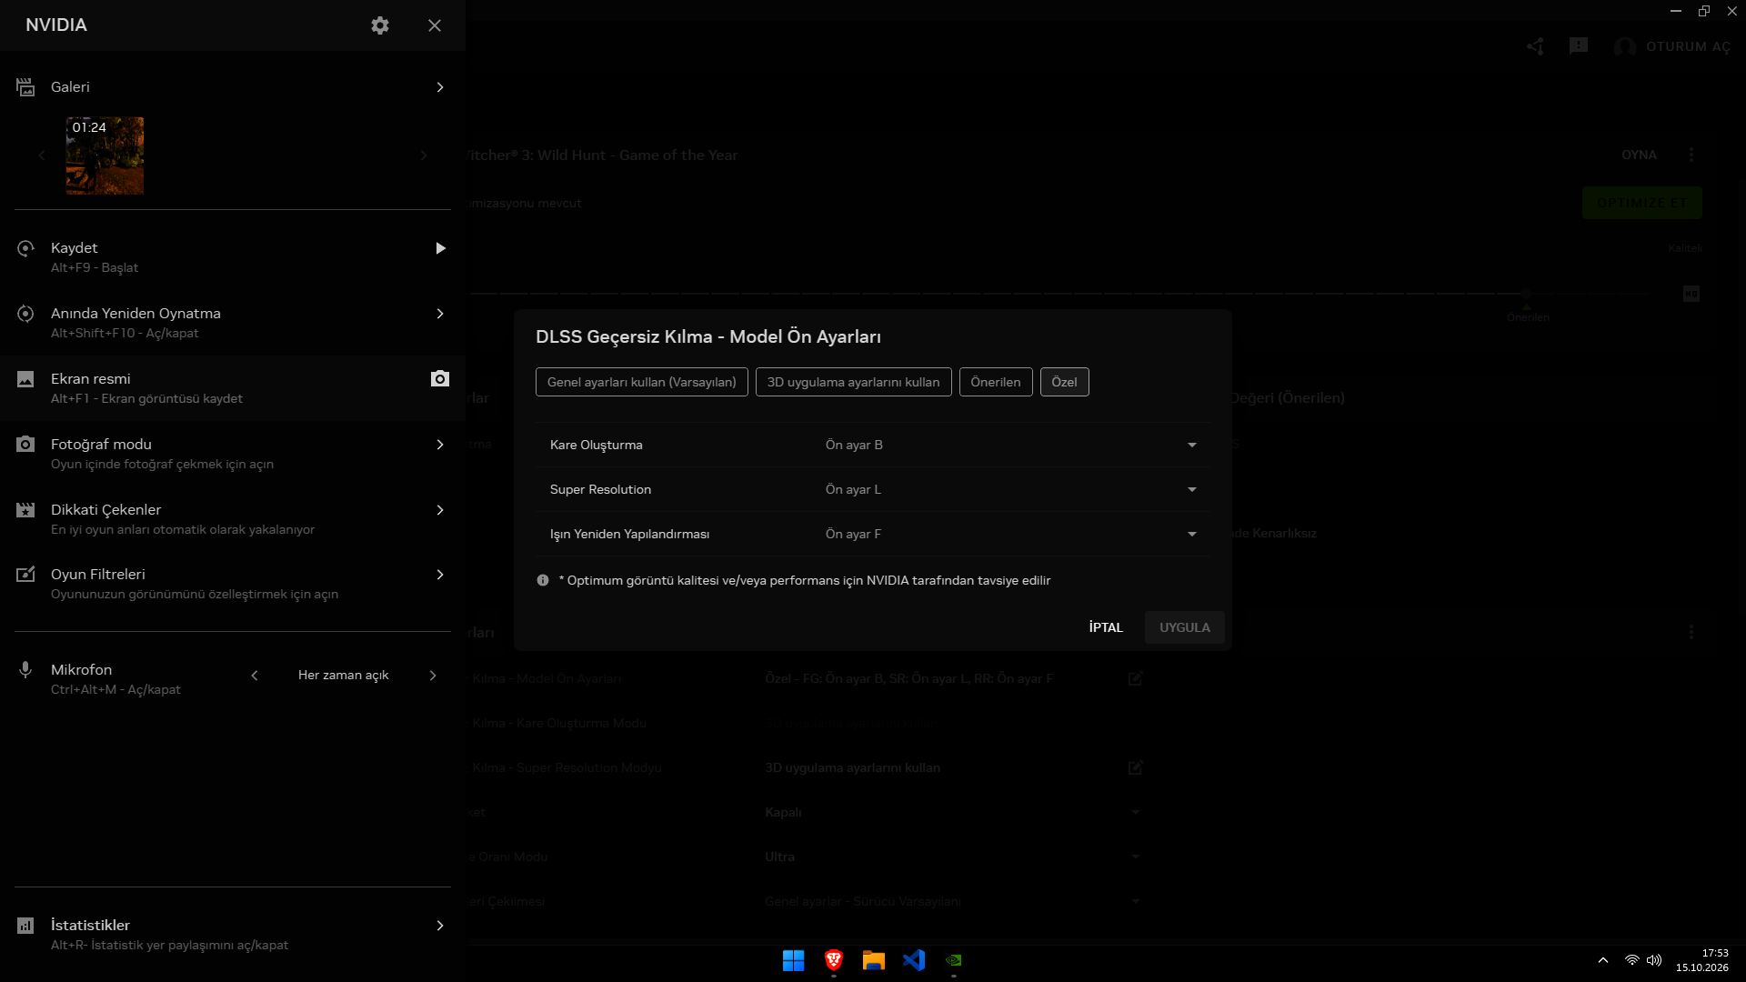Click the info icon beside NVIDIA note
1746x982 pixels.
(543, 580)
